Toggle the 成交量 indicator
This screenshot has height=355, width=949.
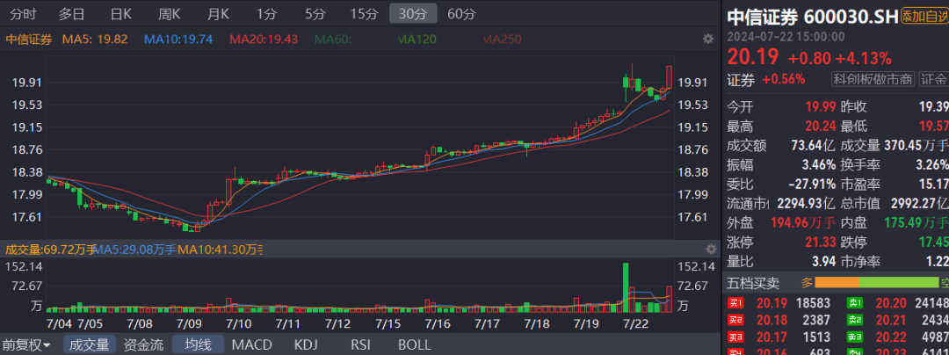pos(89,345)
